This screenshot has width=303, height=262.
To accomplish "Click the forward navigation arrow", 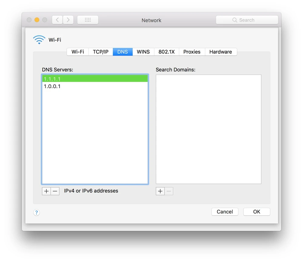I will pos(68,20).
